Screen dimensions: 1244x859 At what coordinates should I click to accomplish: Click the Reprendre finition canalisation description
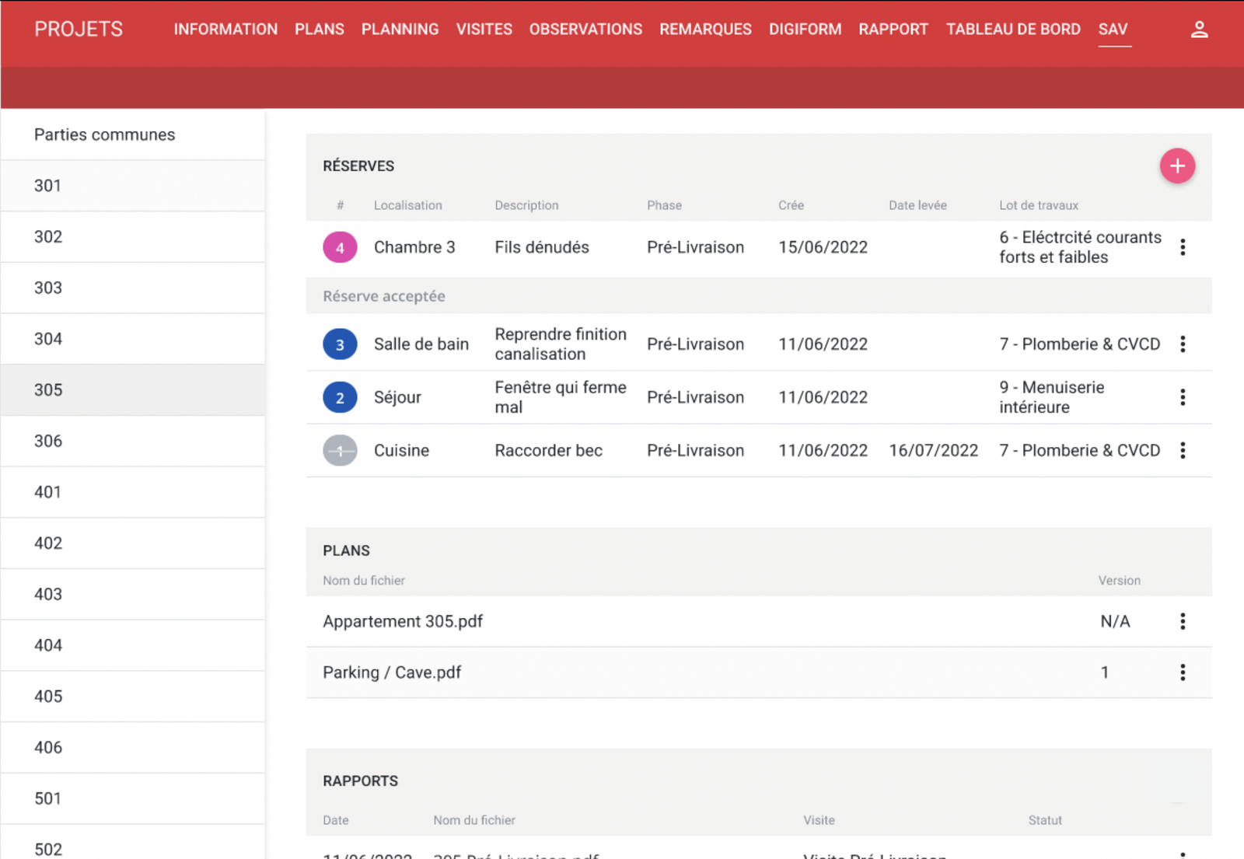click(561, 344)
